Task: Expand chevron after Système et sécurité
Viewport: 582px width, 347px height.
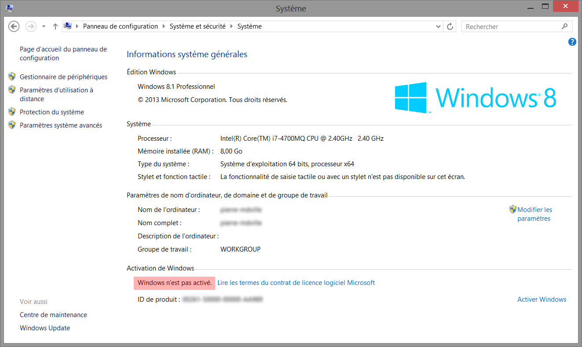Action: click(231, 26)
